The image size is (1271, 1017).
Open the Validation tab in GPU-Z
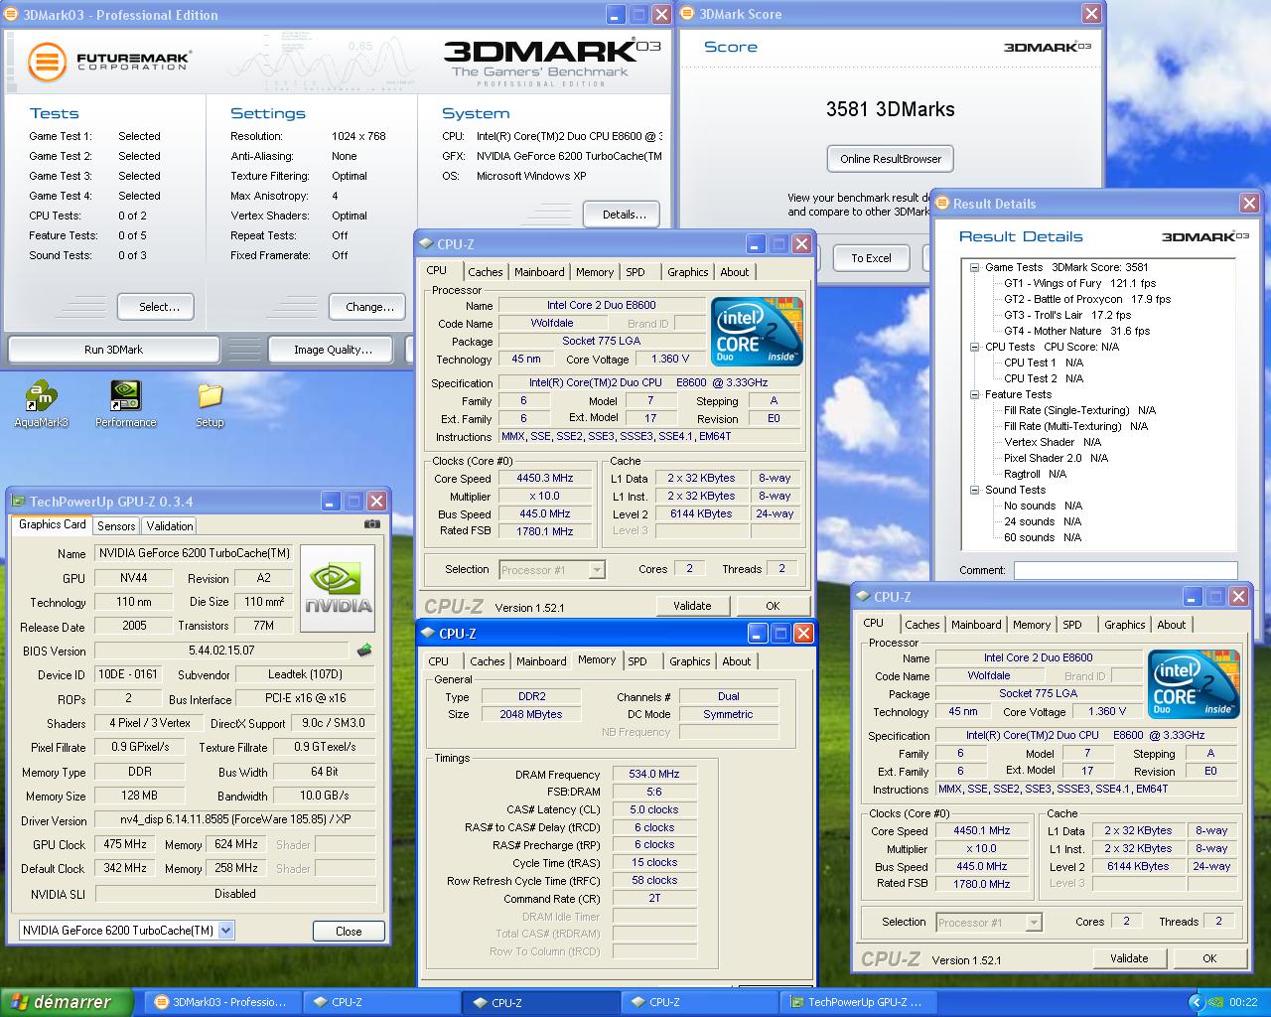(170, 526)
